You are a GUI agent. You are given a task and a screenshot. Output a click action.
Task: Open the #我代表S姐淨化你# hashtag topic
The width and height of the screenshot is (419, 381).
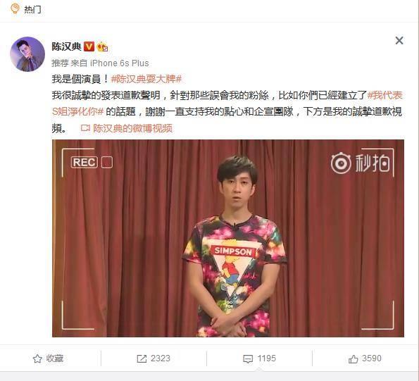point(227,104)
